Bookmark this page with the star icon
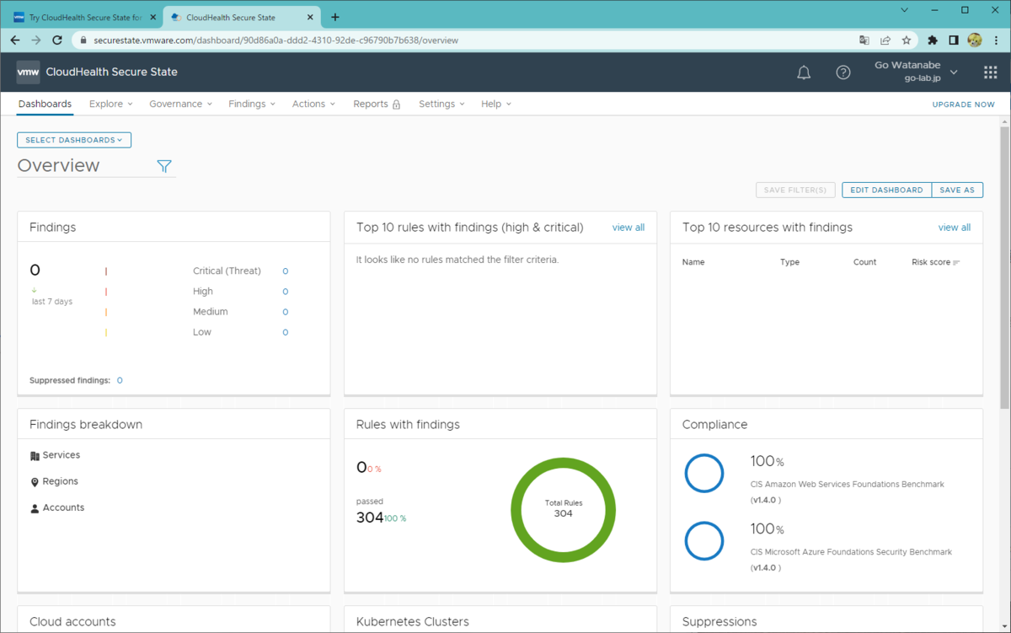The image size is (1011, 633). 907,40
